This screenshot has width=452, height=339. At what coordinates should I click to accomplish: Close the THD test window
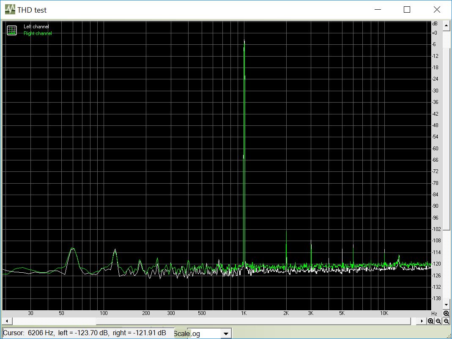coord(437,9)
